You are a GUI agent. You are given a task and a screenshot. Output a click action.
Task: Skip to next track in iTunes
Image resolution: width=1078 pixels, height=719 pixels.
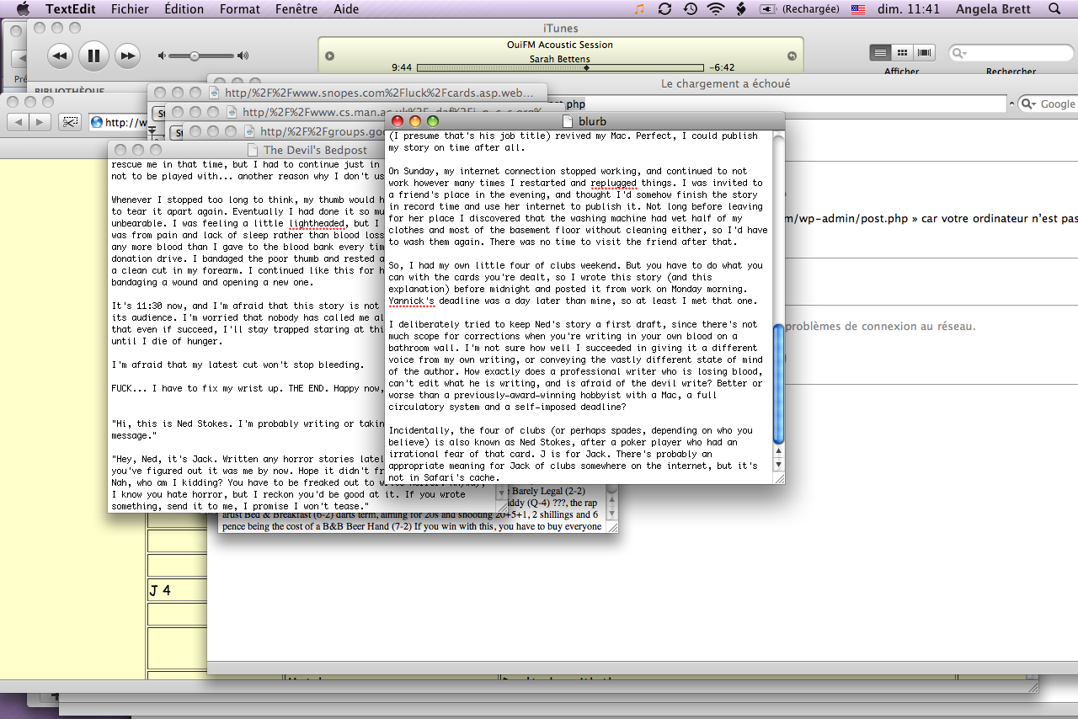(x=127, y=56)
